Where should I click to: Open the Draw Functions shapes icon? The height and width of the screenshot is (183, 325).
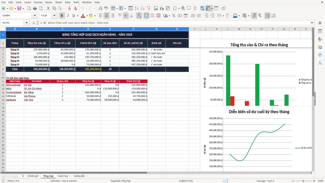[224, 8]
